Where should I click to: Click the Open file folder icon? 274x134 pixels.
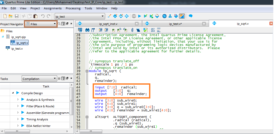pos(11,16)
